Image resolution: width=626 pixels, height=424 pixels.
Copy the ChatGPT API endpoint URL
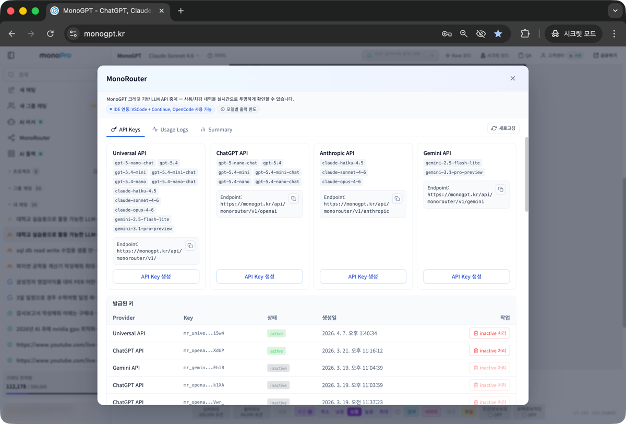(294, 199)
